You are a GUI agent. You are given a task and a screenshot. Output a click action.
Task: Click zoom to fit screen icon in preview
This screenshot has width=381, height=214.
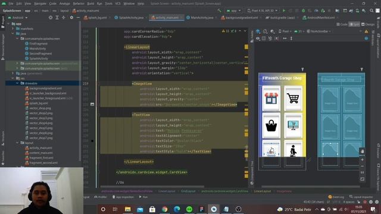click(x=363, y=179)
